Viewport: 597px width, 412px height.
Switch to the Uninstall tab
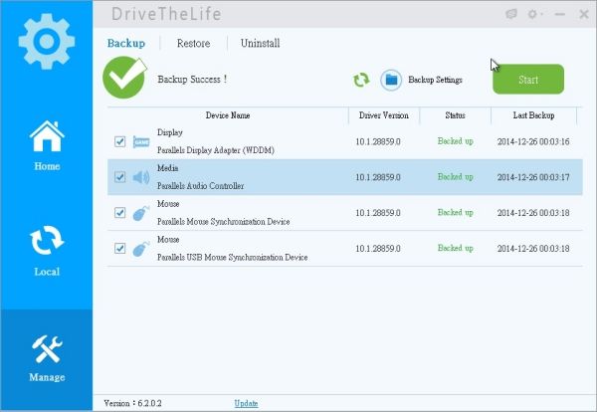[260, 43]
